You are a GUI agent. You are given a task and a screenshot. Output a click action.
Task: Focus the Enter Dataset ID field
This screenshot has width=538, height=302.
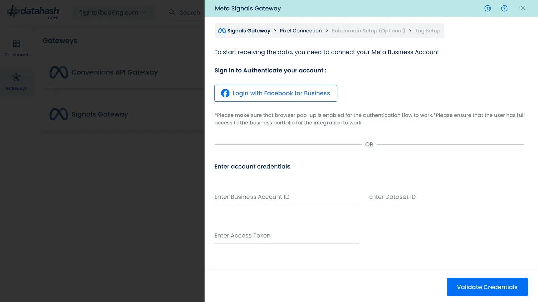coord(441,197)
